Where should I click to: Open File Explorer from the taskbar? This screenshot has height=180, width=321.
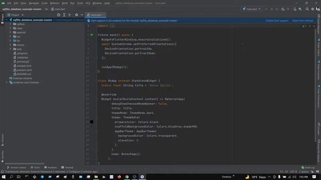click(x=96, y=176)
